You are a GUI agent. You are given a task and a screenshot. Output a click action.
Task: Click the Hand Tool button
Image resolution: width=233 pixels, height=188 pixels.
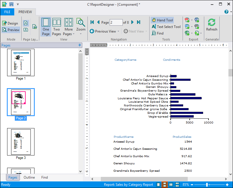point(162,20)
